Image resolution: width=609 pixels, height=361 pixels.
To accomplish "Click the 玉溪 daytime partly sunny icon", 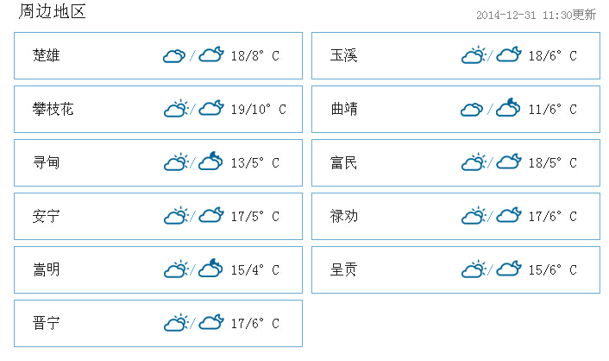I will (474, 55).
